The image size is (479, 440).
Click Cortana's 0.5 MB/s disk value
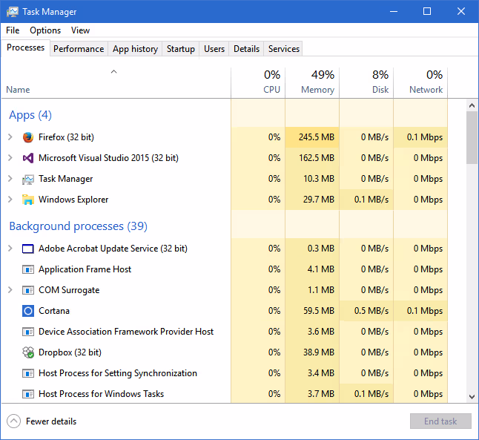371,311
